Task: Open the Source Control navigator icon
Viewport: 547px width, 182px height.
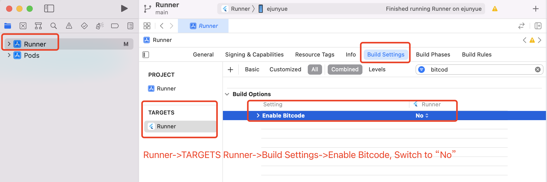Action: click(x=23, y=26)
